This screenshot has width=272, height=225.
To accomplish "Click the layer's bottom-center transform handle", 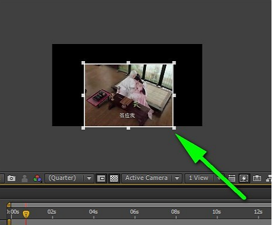I will (128, 128).
